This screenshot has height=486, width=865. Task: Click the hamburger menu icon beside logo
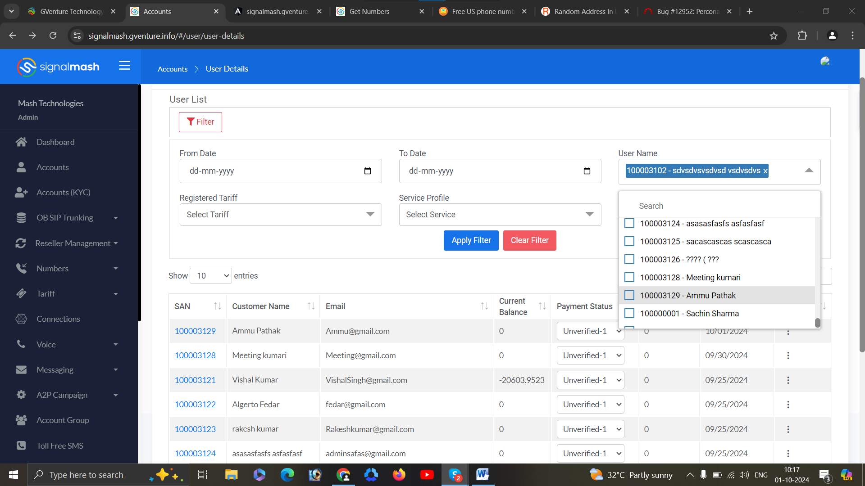coord(124,66)
